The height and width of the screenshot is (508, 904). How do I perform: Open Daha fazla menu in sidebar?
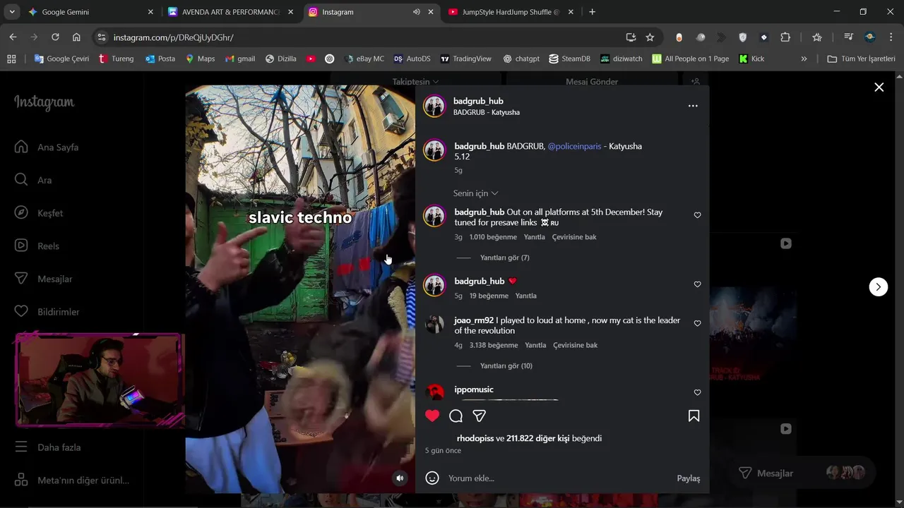pyautogui.click(x=48, y=447)
